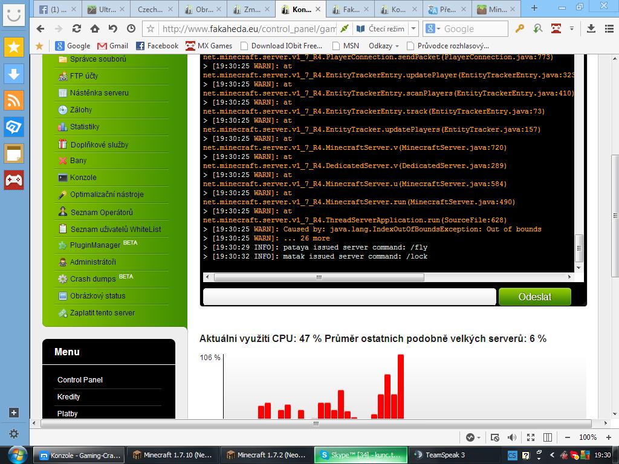This screenshot has width=619, height=464.
Task: Toggle split screen view in the status bar
Action: 548,437
